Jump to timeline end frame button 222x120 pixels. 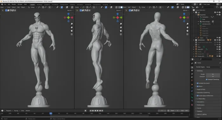(x=102, y=111)
